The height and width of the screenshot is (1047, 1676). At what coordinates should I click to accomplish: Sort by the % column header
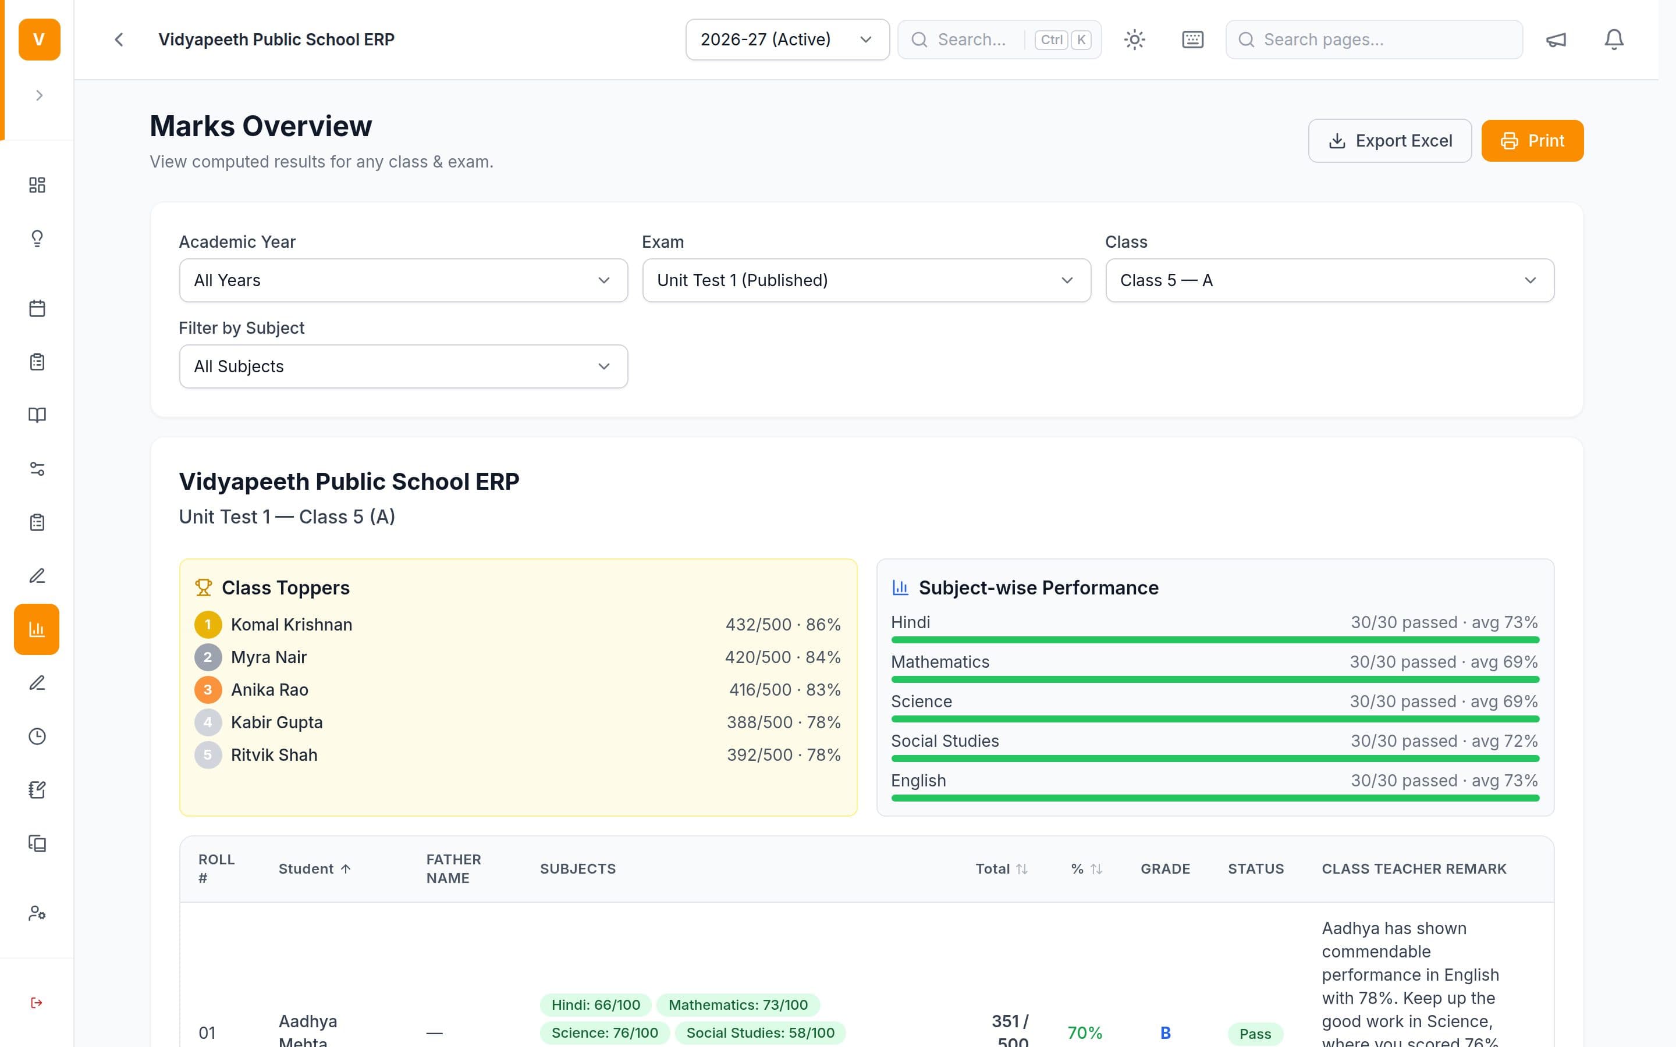coord(1086,868)
